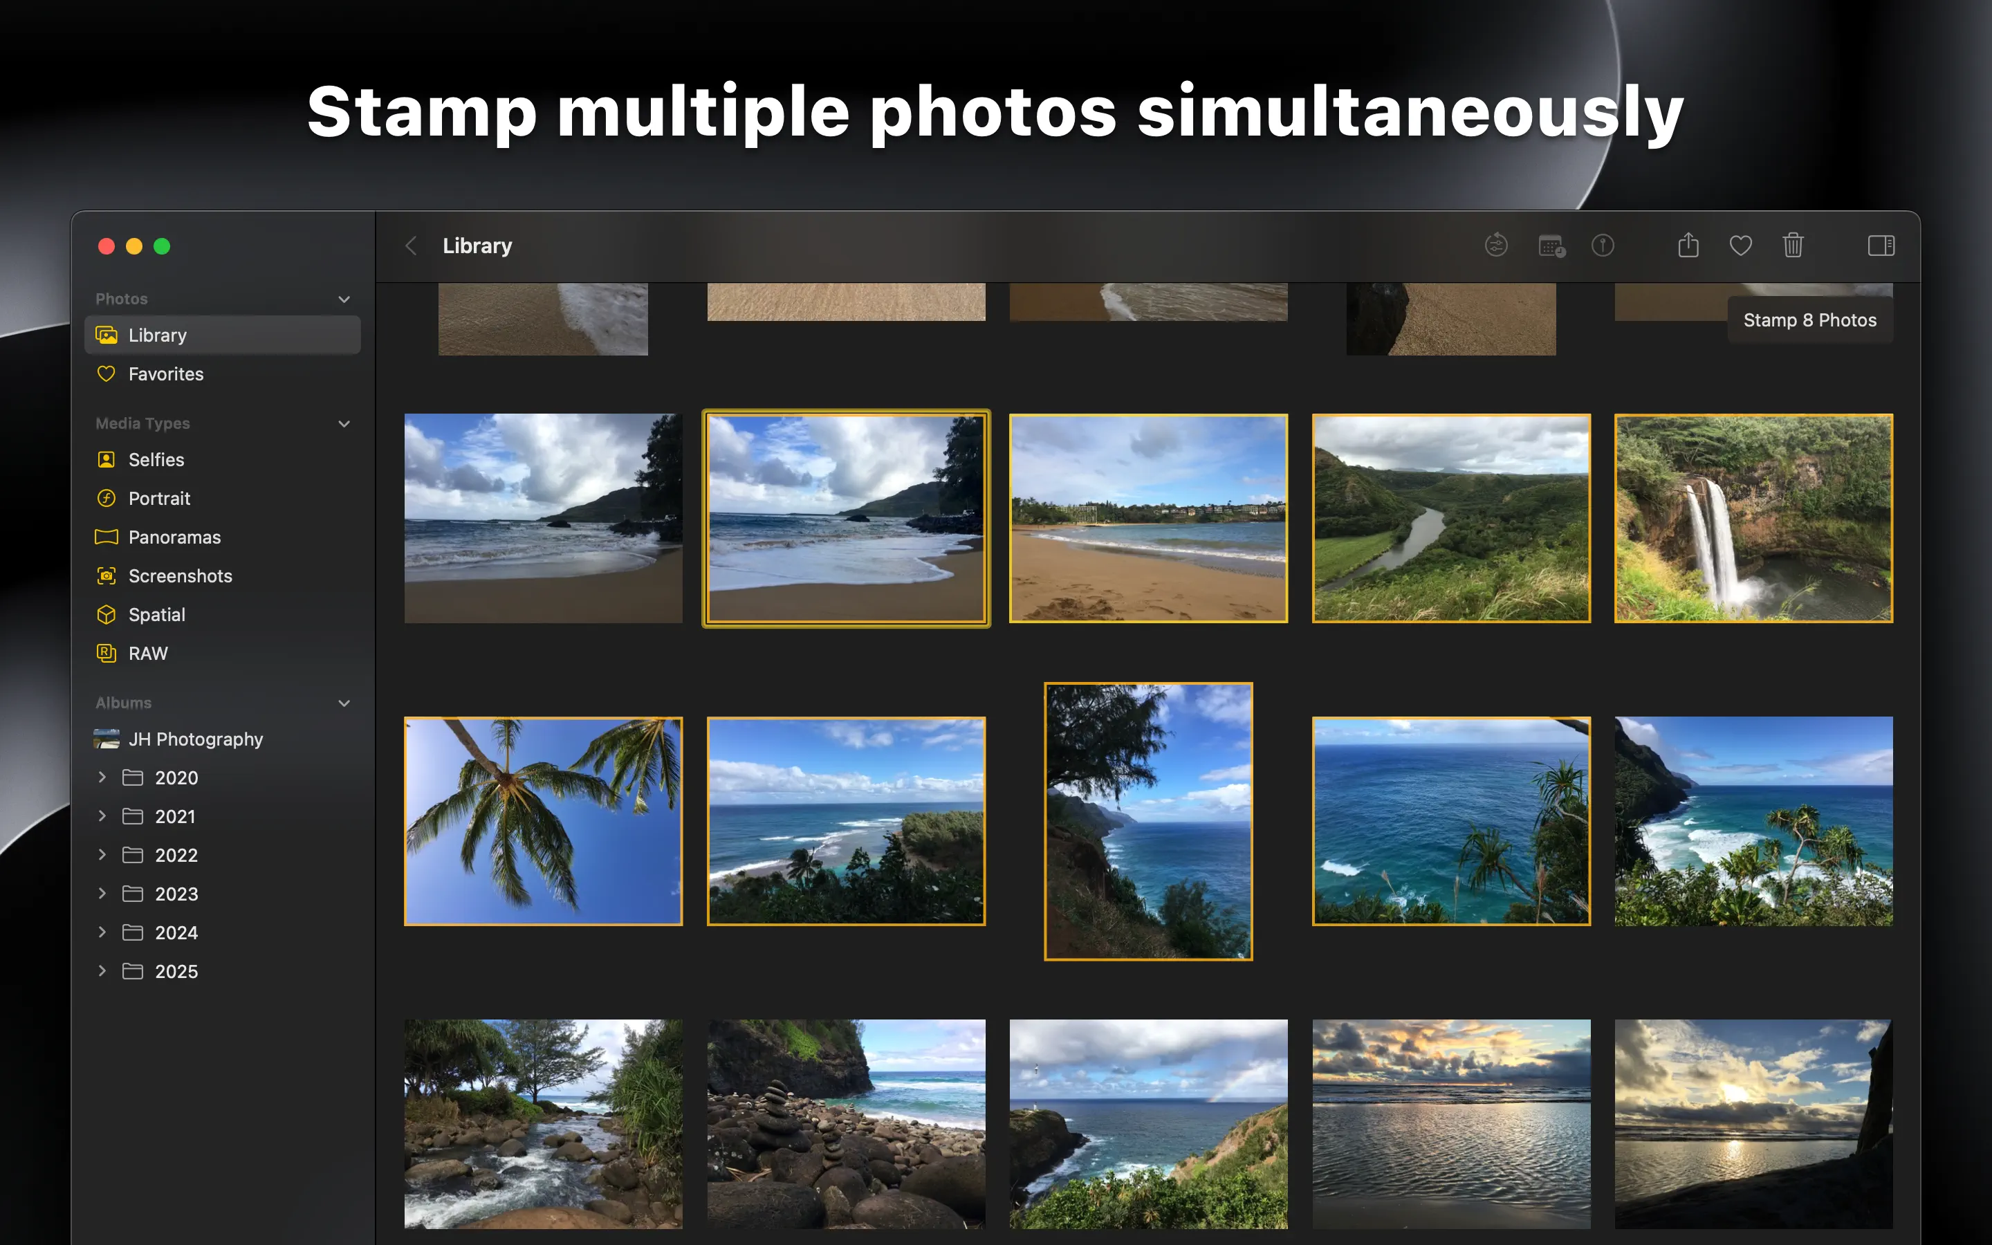The height and width of the screenshot is (1245, 1992).
Task: Click the Stamp 8 Photos button
Action: [x=1809, y=320]
